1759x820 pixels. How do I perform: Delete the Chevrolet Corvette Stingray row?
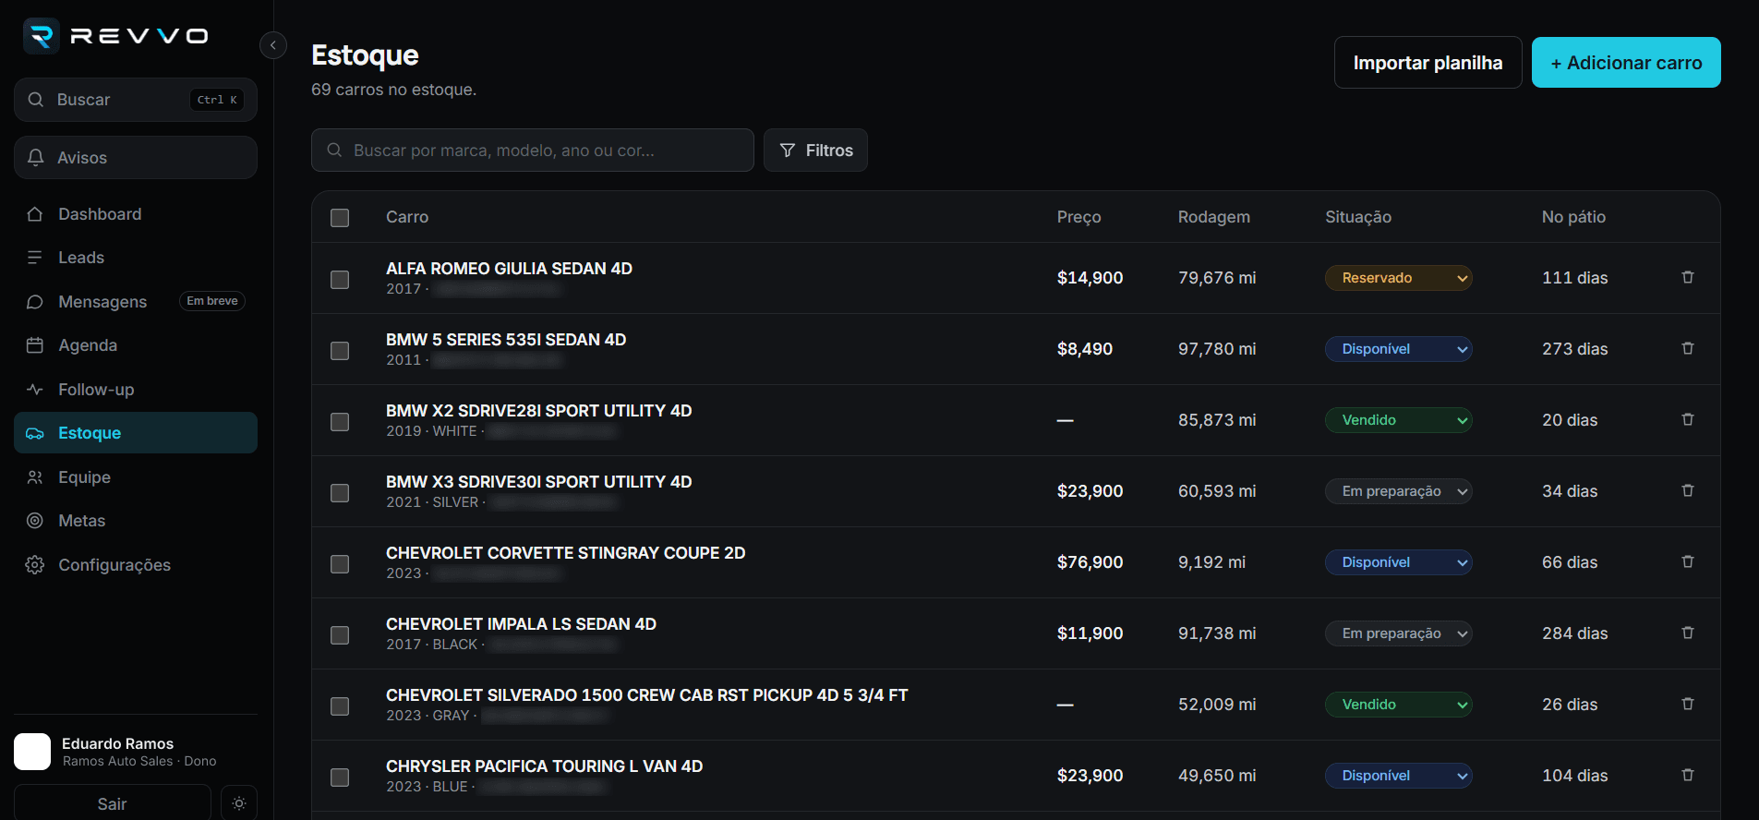(x=1688, y=561)
